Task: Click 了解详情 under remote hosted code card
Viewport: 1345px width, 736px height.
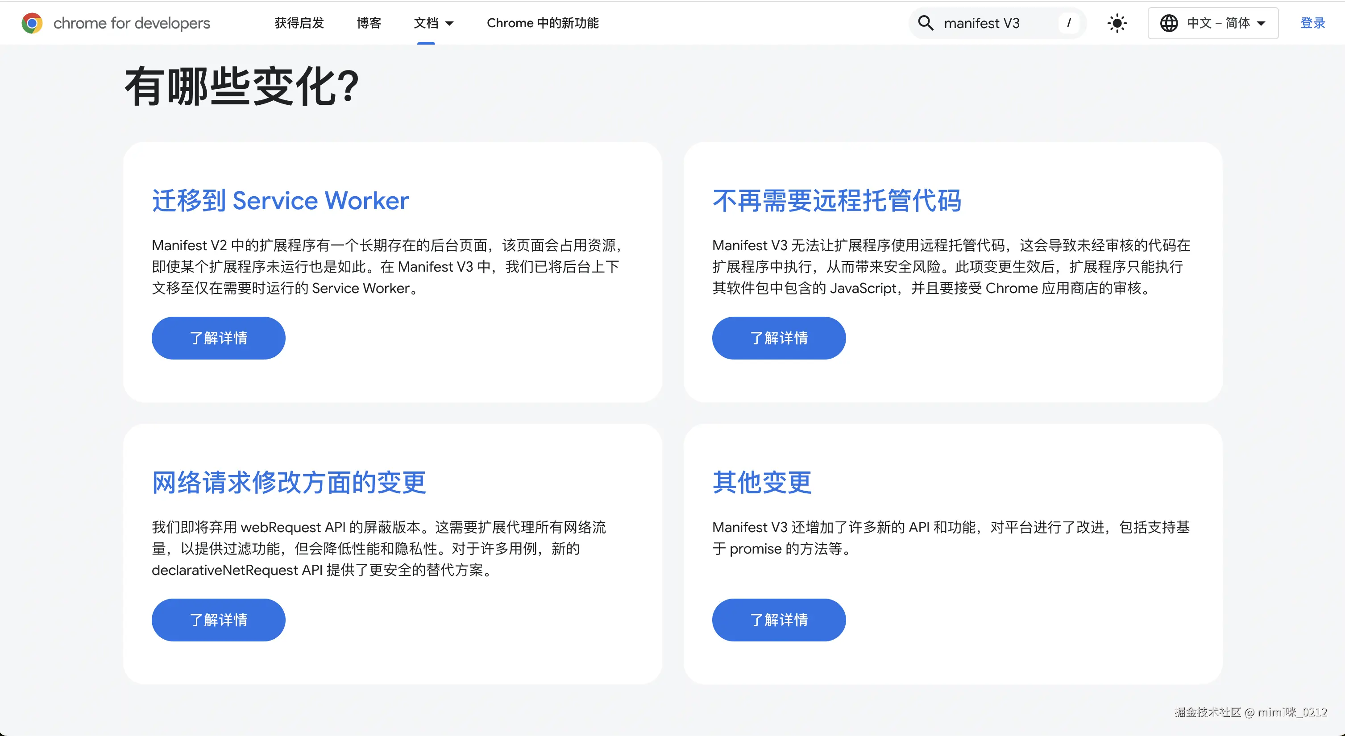Action: point(779,338)
